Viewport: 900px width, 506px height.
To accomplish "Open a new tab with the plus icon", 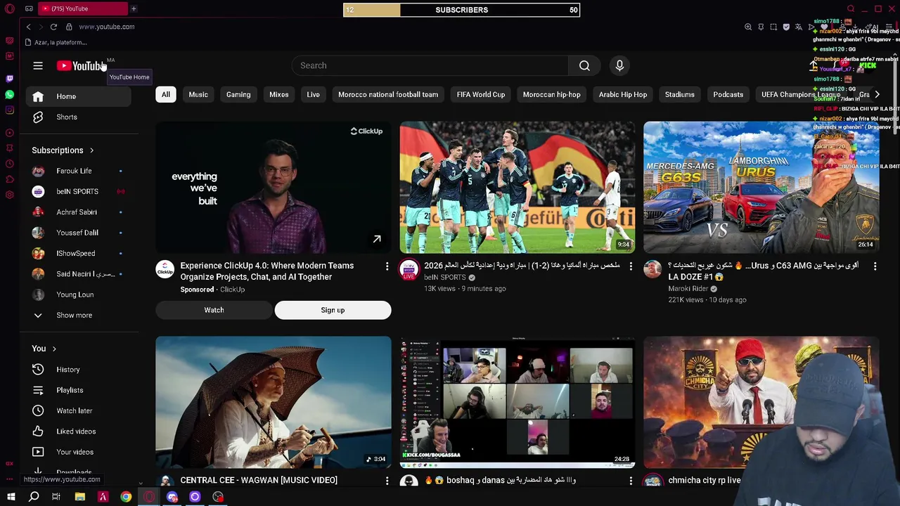I will pyautogui.click(x=134, y=8).
